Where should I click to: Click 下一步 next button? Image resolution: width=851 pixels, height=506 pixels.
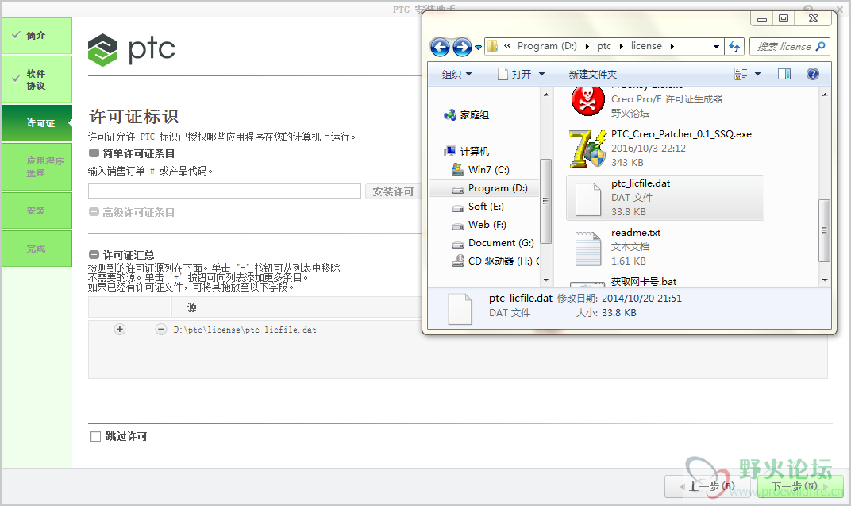pyautogui.click(x=800, y=486)
